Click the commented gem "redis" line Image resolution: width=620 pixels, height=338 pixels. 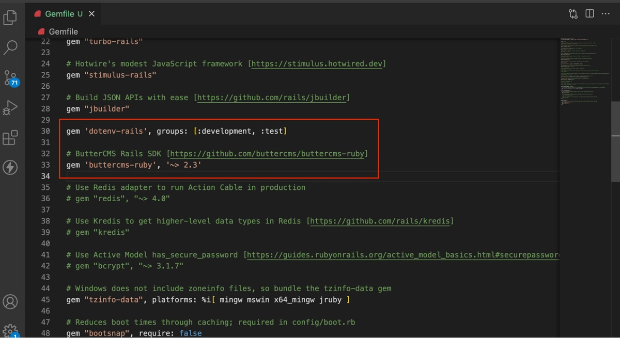[x=118, y=199]
